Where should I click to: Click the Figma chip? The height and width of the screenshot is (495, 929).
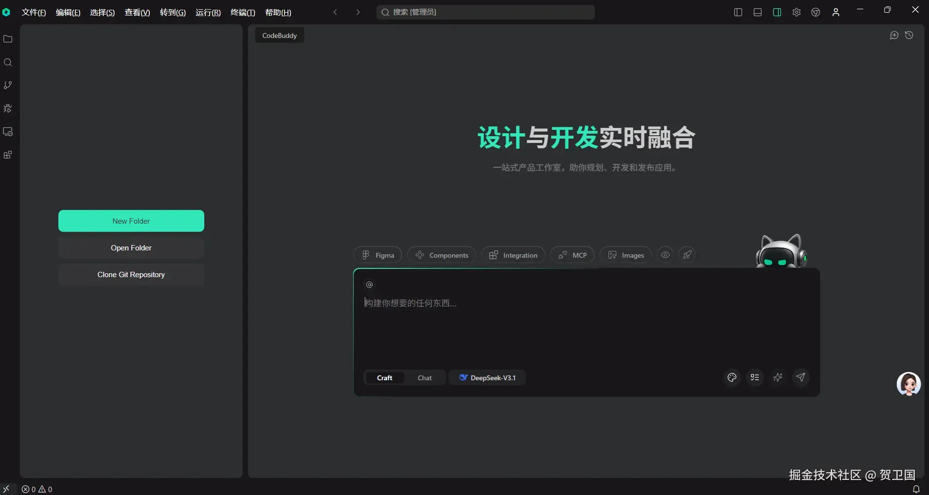377,255
